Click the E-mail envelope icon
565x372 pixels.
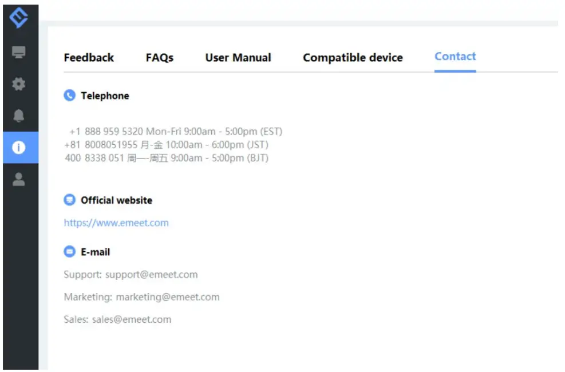pyautogui.click(x=69, y=252)
